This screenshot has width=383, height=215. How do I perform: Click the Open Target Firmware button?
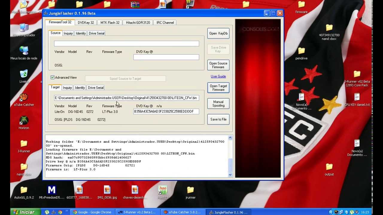(x=218, y=88)
